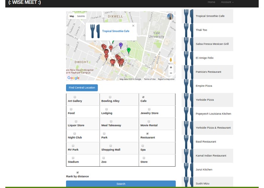This screenshot has width=264, height=188.
Task: Click the purple map marker
Action: click(x=121, y=46)
